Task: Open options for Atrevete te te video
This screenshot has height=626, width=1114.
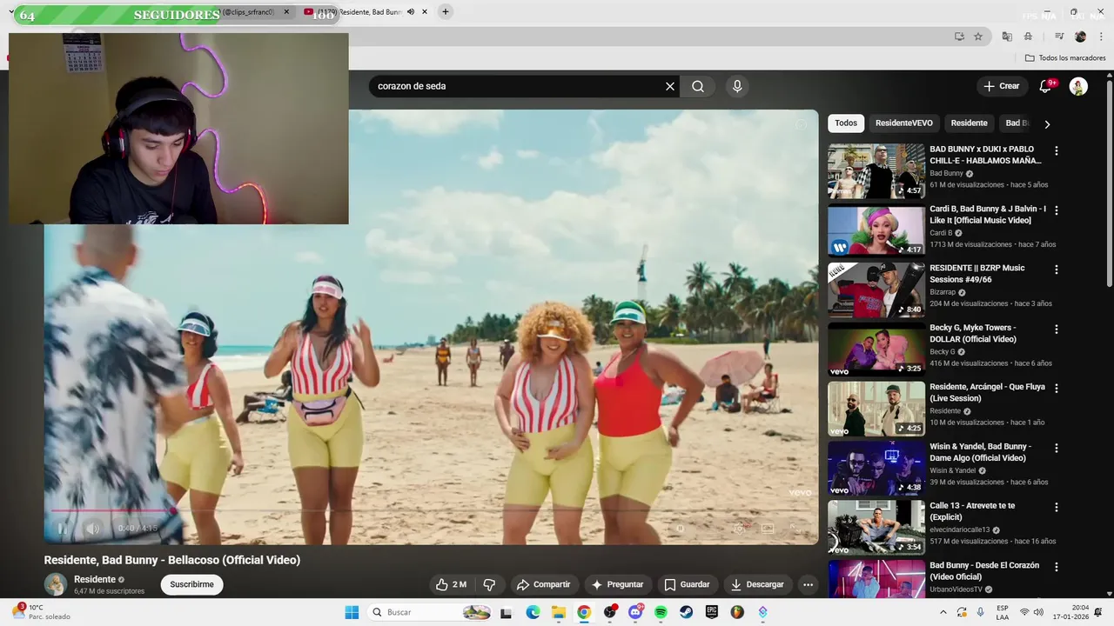Action: tap(1057, 507)
